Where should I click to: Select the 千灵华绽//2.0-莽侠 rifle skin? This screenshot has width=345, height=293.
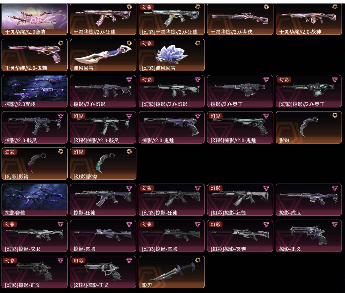click(240, 19)
